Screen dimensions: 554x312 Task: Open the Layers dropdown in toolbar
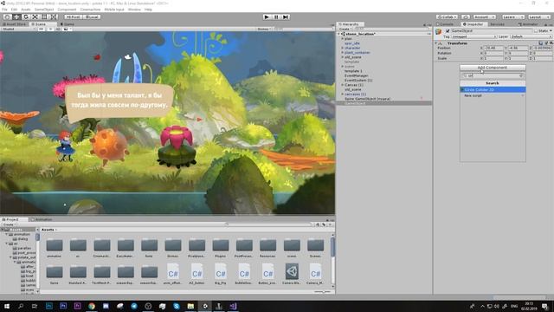click(512, 16)
